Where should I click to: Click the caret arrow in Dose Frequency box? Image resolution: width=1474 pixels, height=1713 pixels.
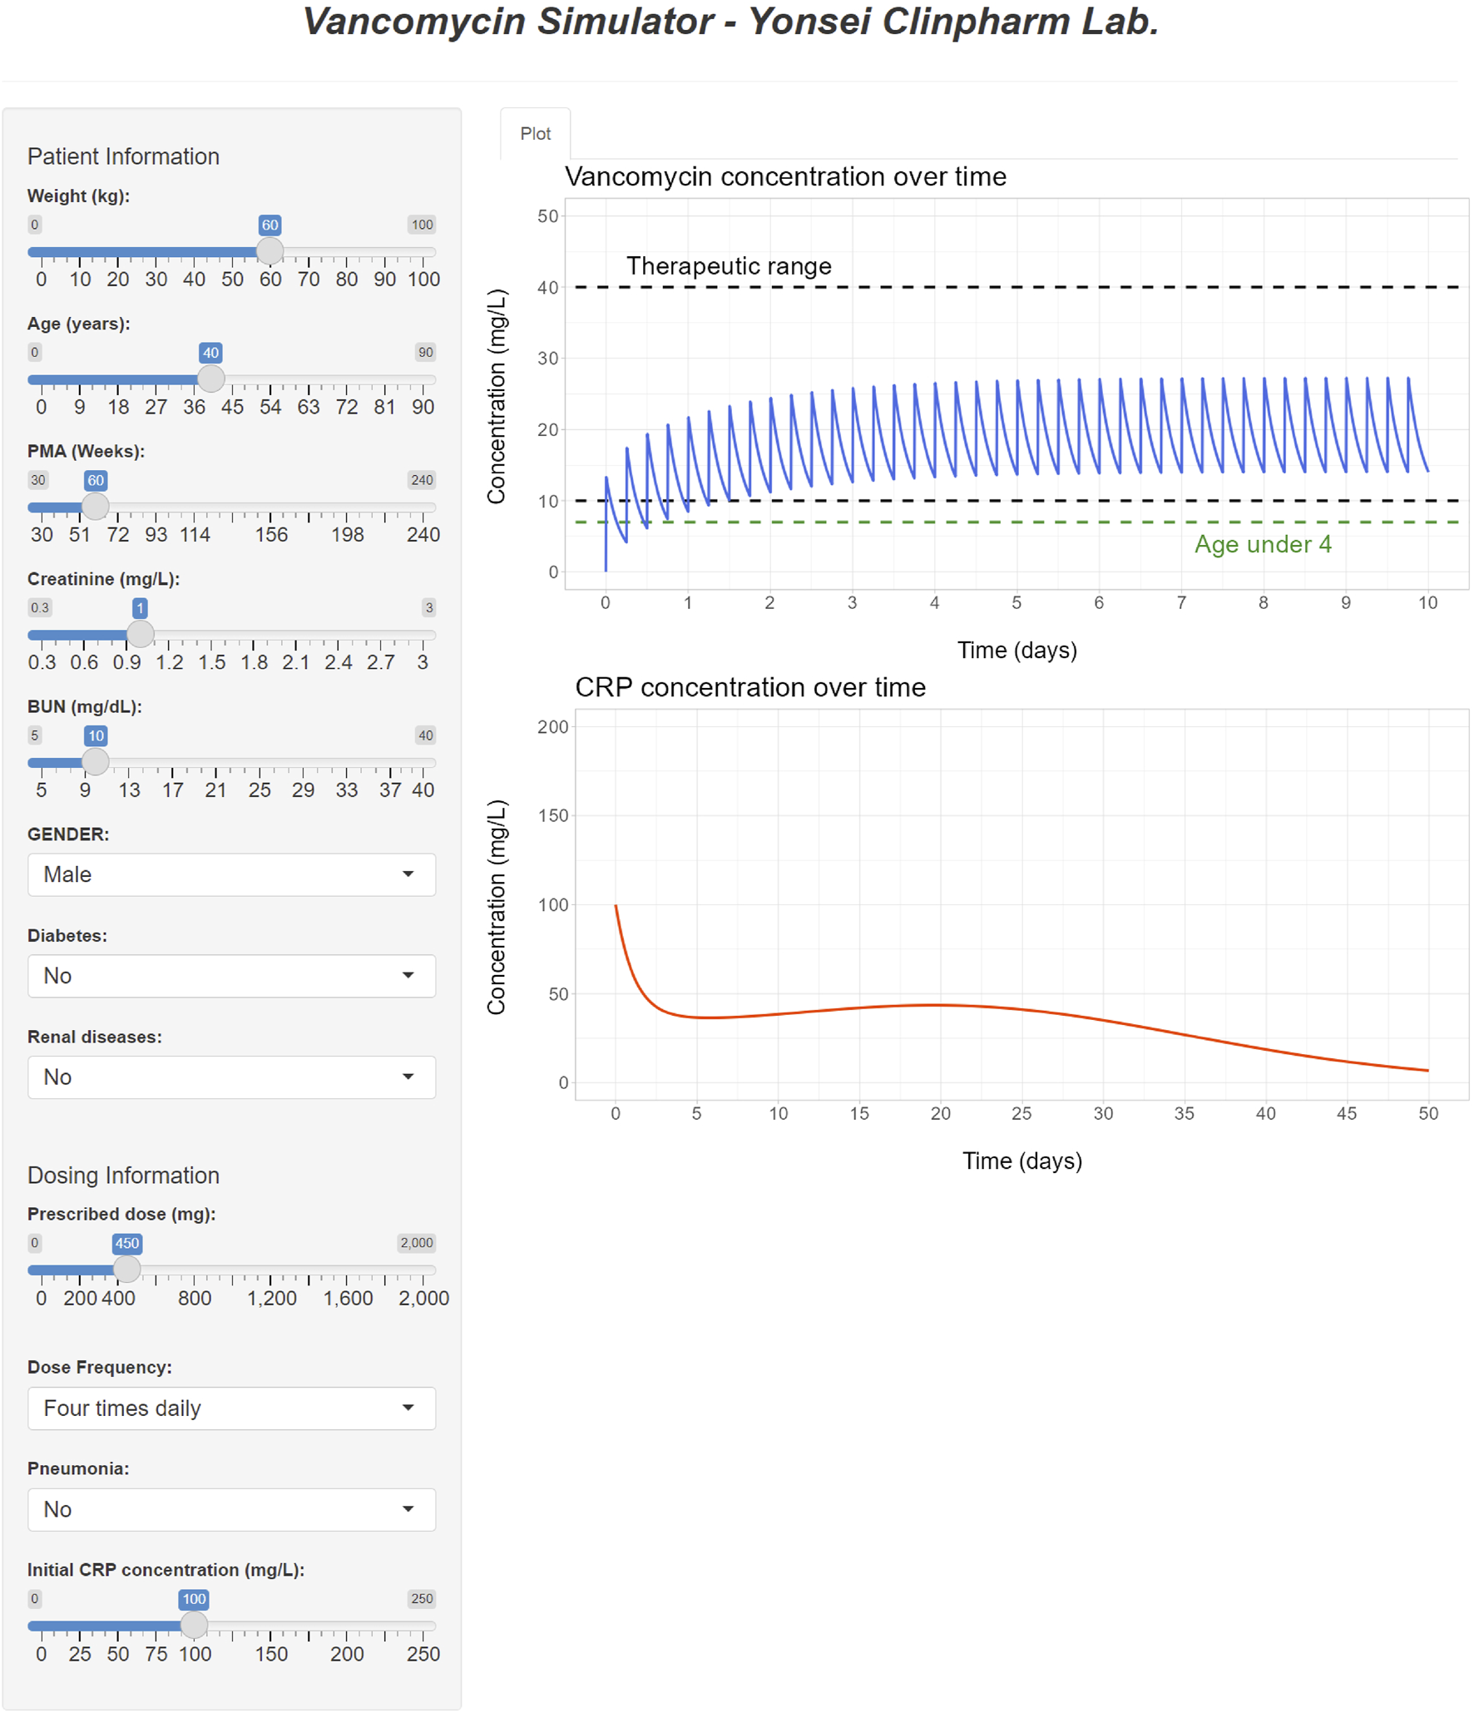pyautogui.click(x=408, y=1409)
